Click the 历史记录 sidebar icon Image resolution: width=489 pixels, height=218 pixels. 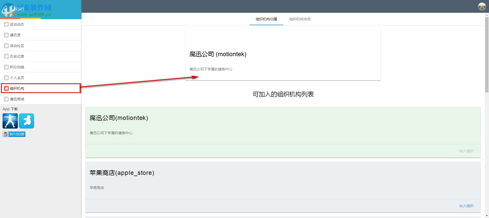point(6,56)
